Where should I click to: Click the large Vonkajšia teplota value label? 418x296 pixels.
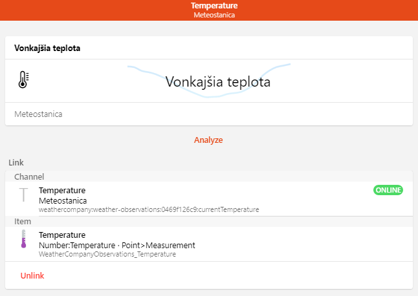[217, 82]
